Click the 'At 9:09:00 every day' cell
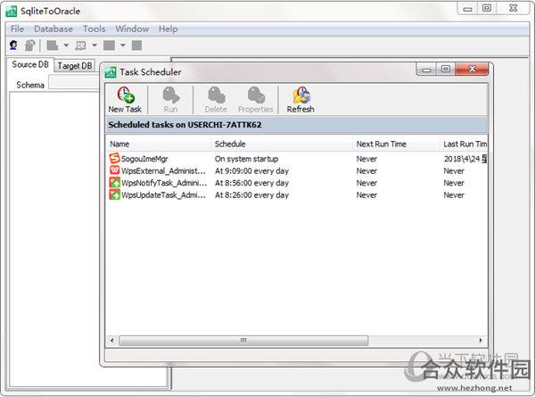 coord(251,170)
